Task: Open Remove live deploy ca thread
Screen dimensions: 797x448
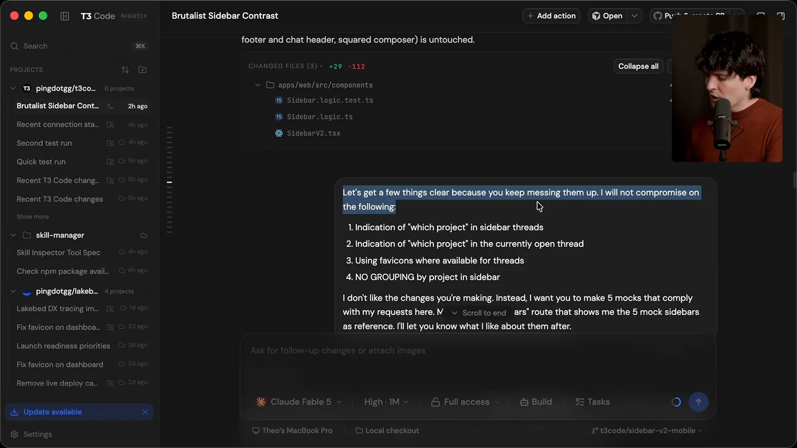Action: coord(80,383)
